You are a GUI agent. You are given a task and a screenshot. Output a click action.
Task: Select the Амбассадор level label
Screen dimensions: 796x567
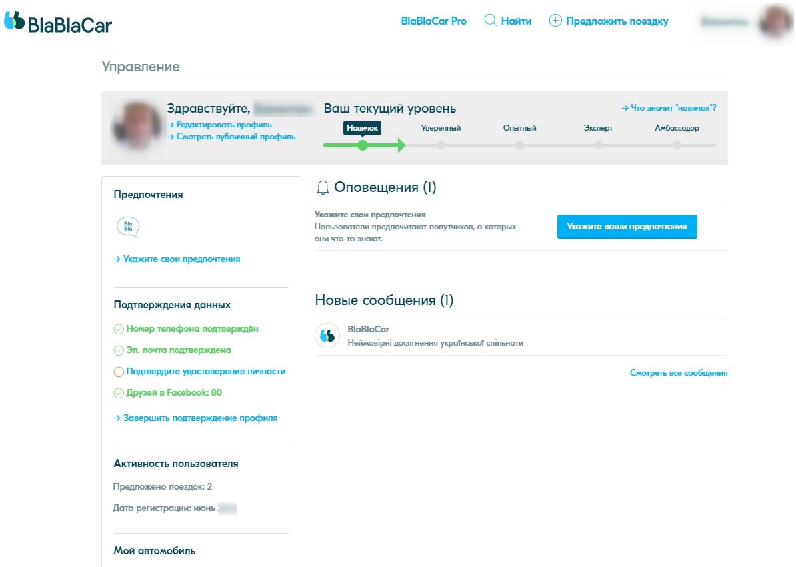pyautogui.click(x=677, y=128)
